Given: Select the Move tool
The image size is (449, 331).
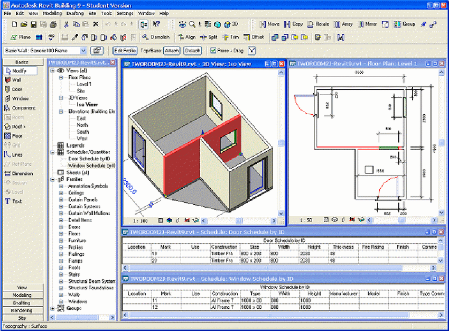Looking at the screenshot, I should (269, 24).
